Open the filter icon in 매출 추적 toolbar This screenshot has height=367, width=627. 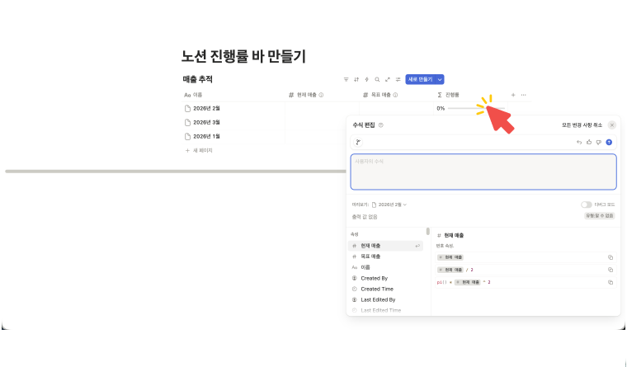click(346, 79)
